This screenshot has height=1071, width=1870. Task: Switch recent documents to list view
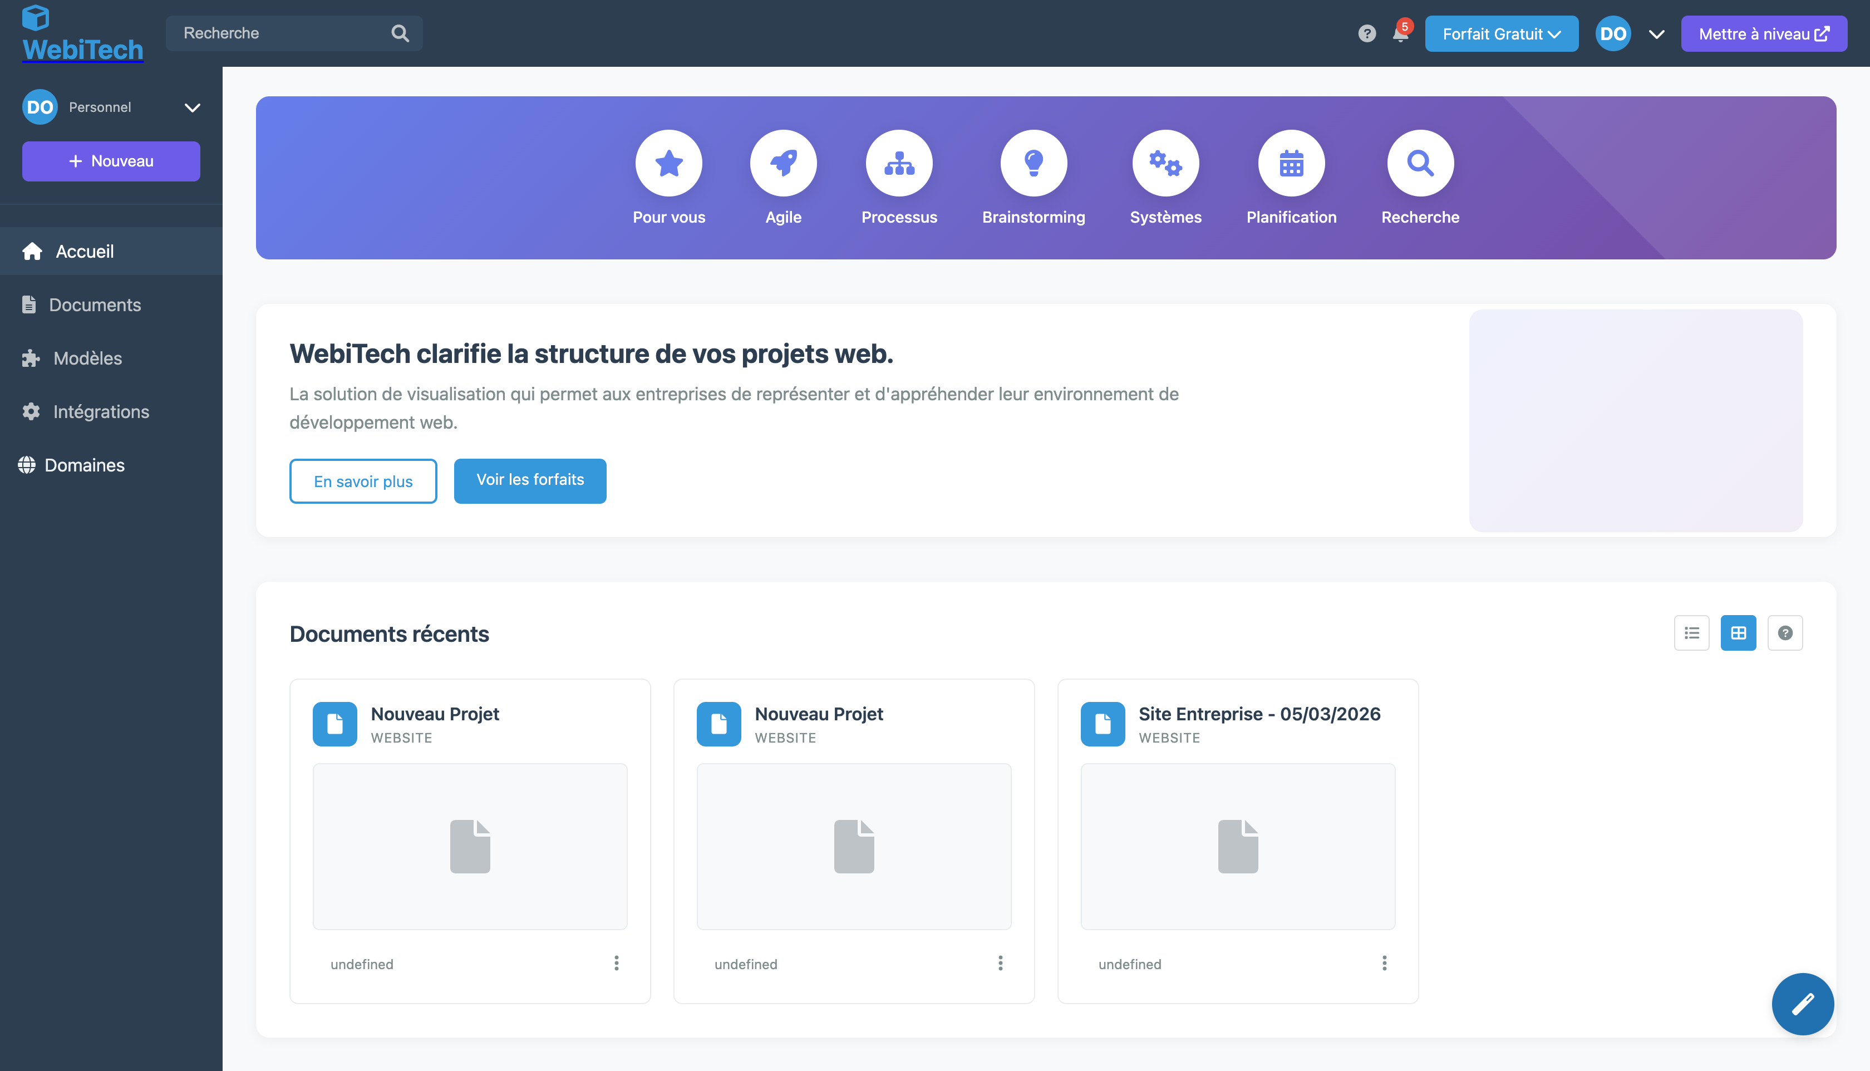pos(1691,632)
